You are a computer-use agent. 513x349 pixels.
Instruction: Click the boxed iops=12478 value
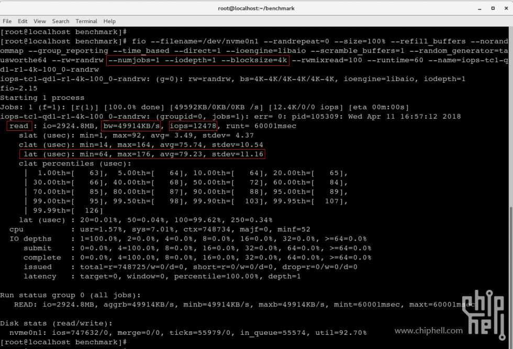tap(193, 126)
